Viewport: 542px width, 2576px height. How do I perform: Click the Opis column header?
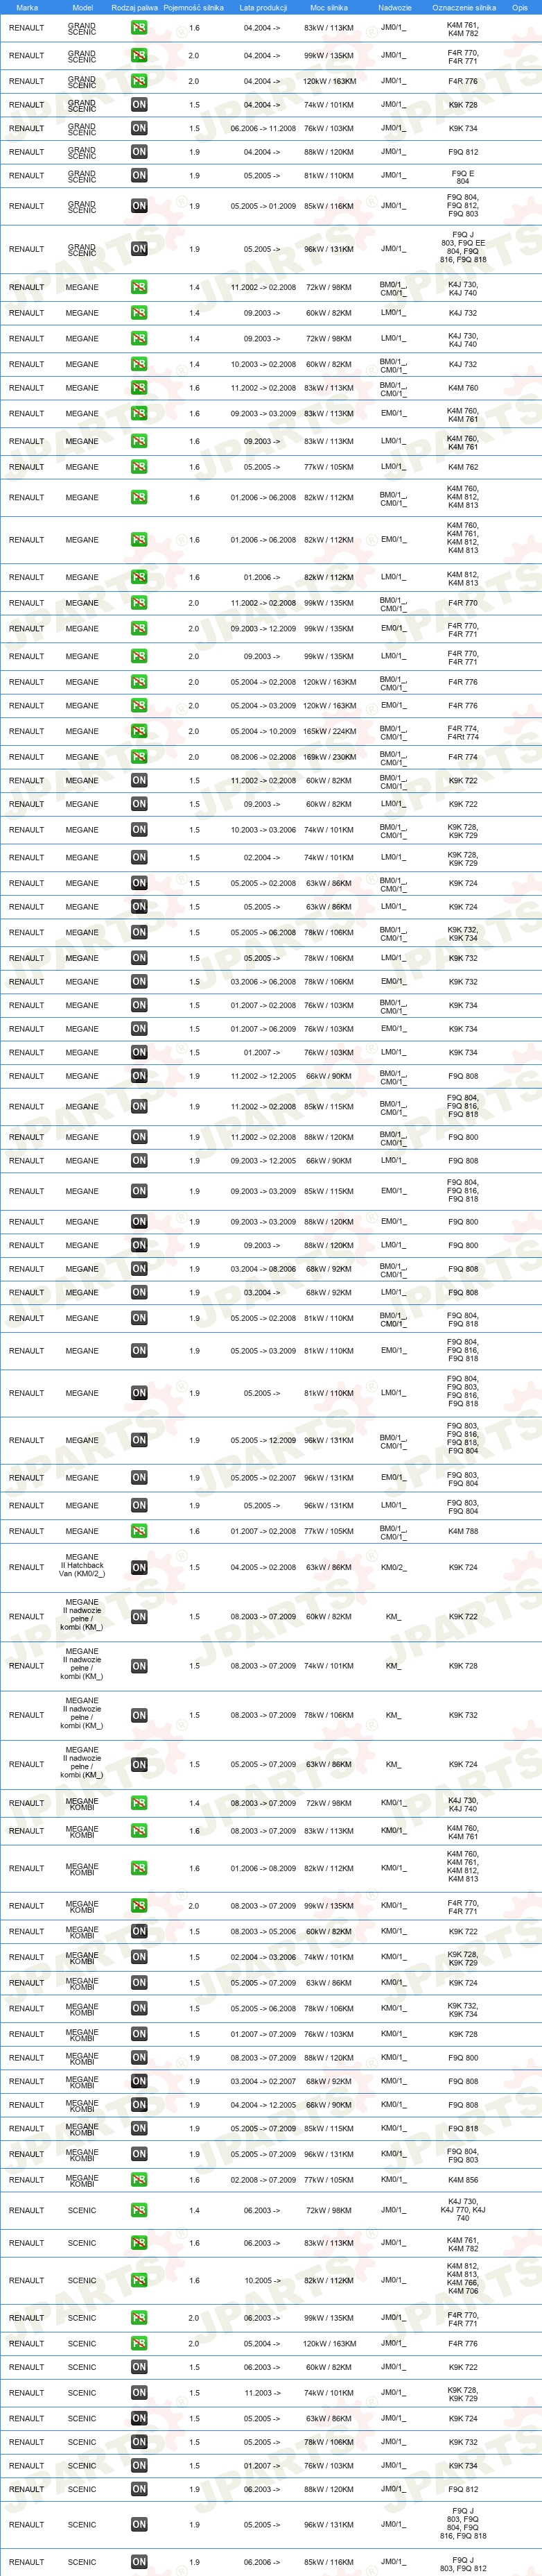pyautogui.click(x=520, y=7)
